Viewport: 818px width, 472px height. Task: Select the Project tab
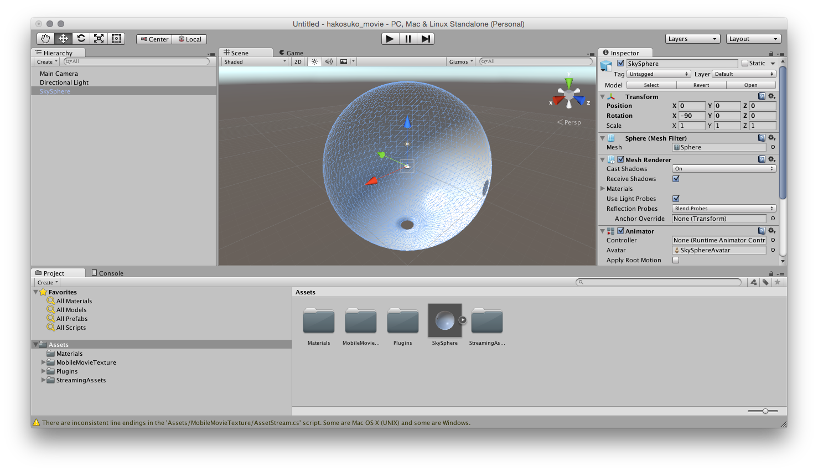point(58,273)
